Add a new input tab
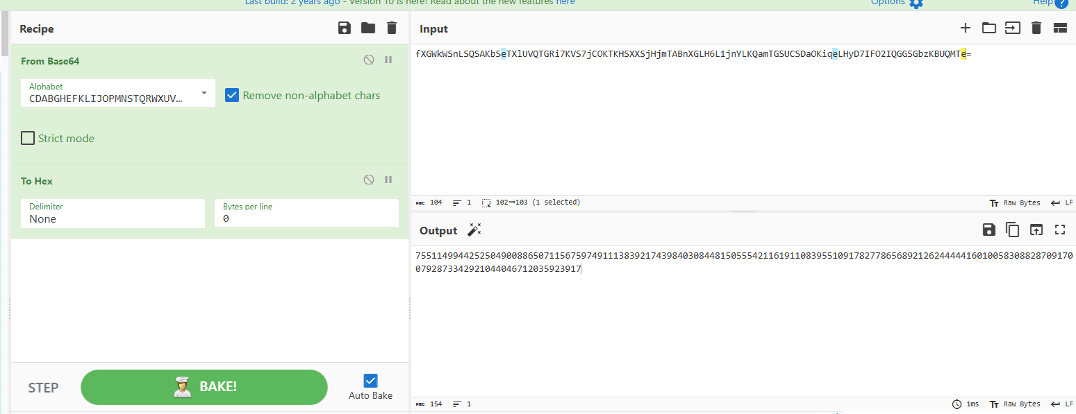This screenshot has height=414, width=1076. (x=965, y=28)
